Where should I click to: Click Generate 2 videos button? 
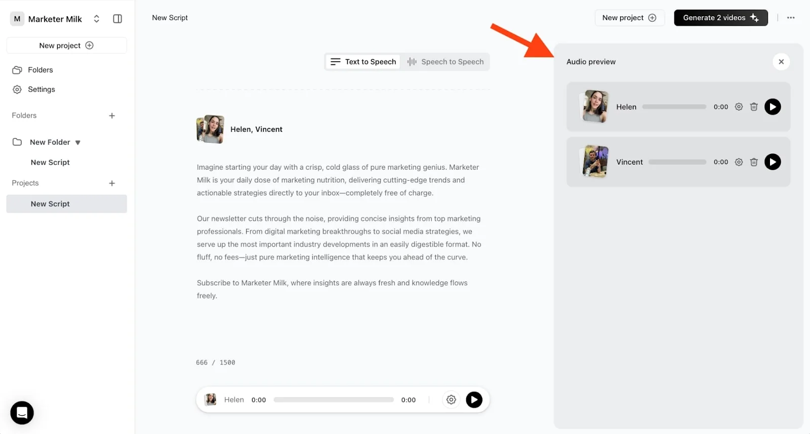(720, 18)
